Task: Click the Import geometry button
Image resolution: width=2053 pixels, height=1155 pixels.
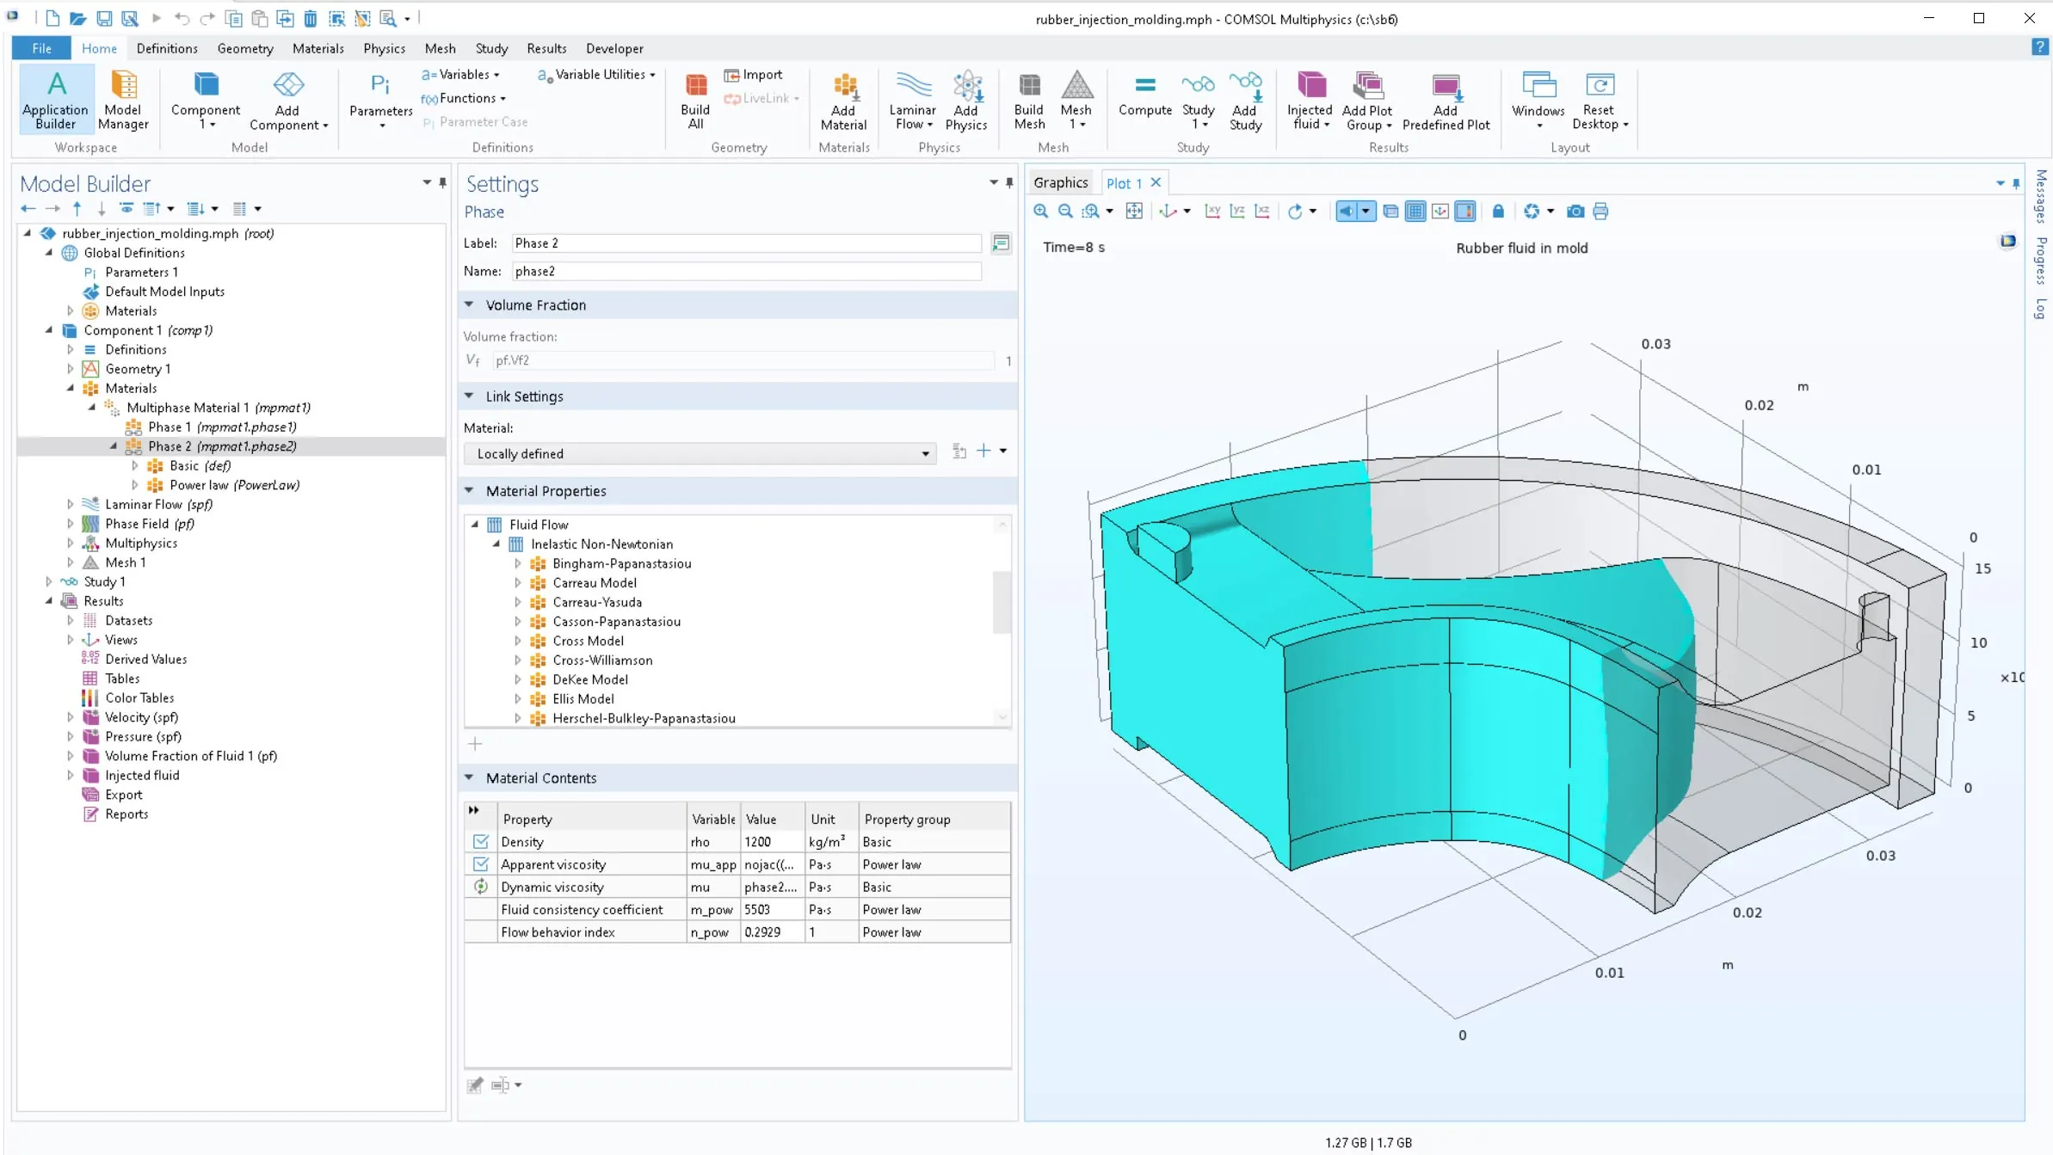Action: (x=754, y=75)
